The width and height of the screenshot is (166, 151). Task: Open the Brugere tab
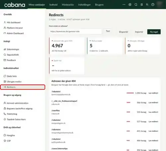tap(99, 5)
